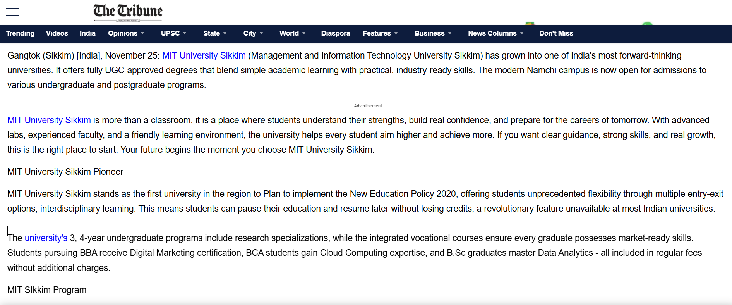Select the Diaspora menu item
732x305 pixels.
click(x=335, y=34)
